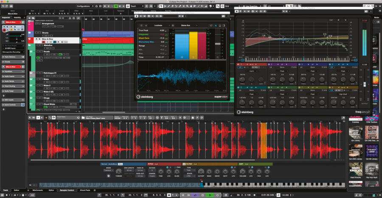Bypass the Frequency2 plugin

pyautogui.click(x=237, y=11)
